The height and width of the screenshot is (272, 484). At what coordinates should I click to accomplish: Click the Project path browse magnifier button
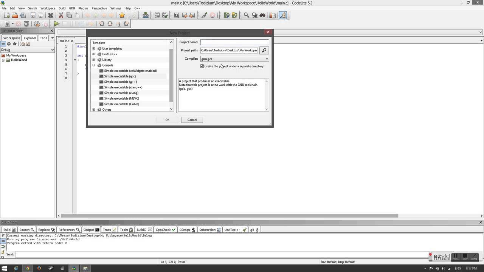(264, 50)
